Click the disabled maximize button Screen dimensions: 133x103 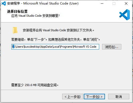click(x=114, y=3)
